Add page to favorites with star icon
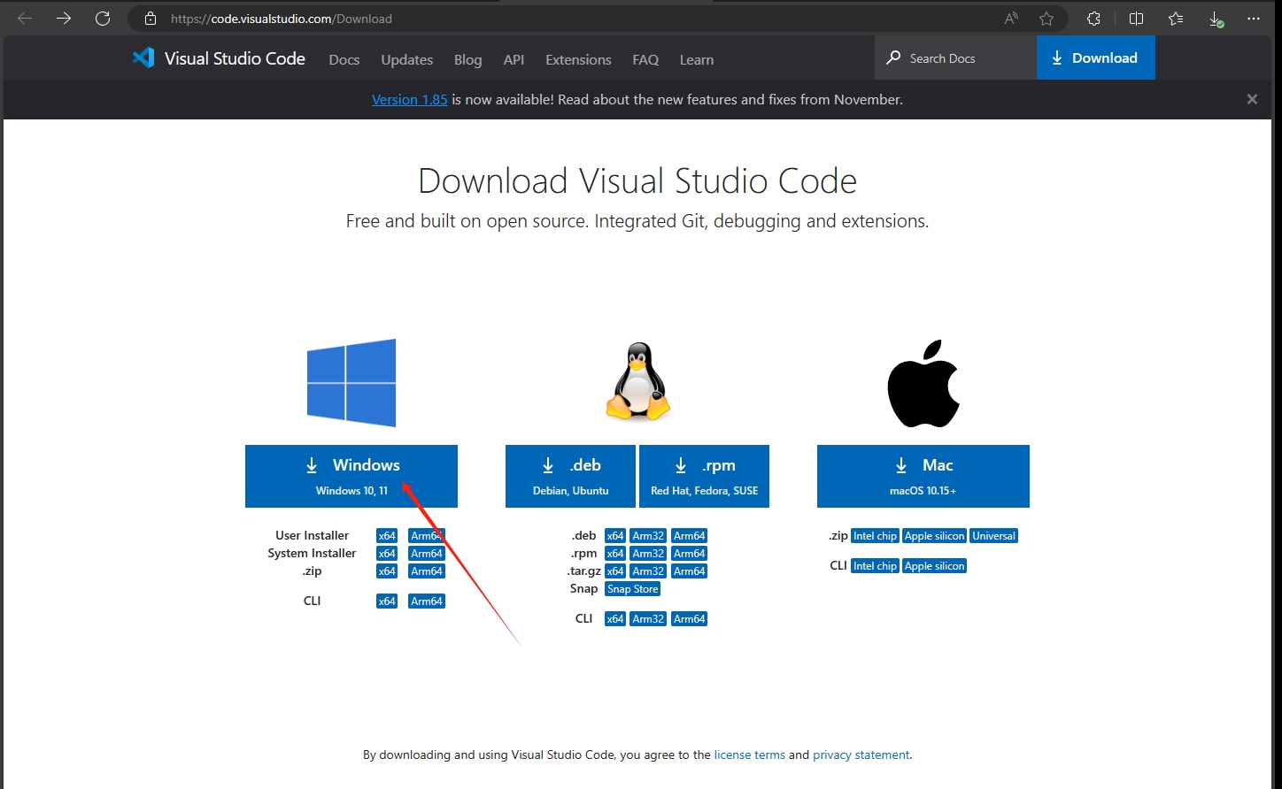 1046,19
